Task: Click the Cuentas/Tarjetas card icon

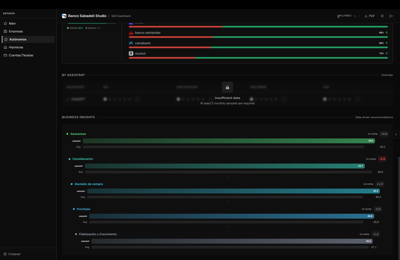Action: tap(5, 55)
